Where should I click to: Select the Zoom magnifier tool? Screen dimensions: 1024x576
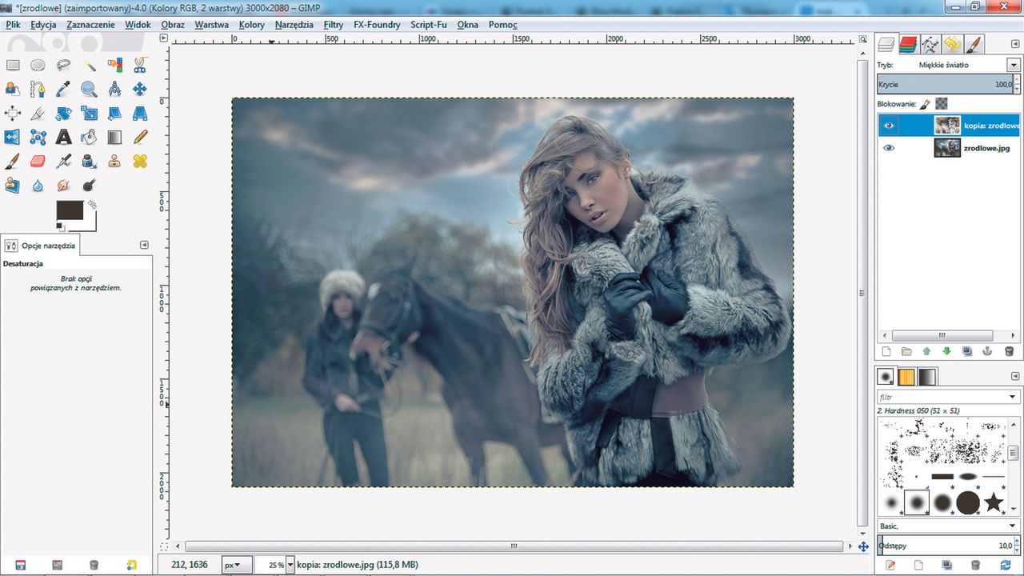[x=89, y=89]
